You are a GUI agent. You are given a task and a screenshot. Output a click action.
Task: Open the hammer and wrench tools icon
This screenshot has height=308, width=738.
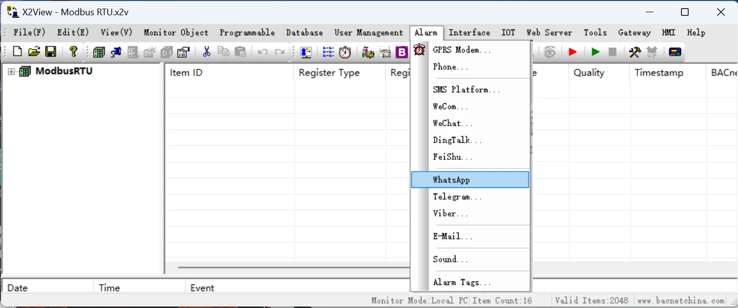coord(635,52)
